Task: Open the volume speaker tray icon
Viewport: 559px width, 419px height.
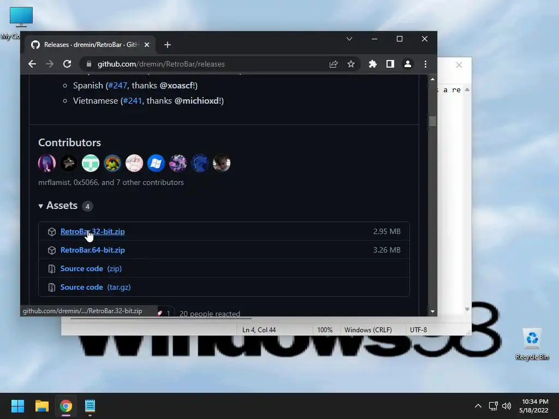Action: [x=506, y=406]
